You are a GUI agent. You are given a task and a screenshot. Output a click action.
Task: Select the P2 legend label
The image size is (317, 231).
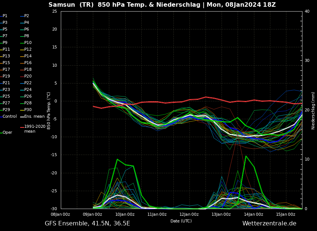[26, 16]
